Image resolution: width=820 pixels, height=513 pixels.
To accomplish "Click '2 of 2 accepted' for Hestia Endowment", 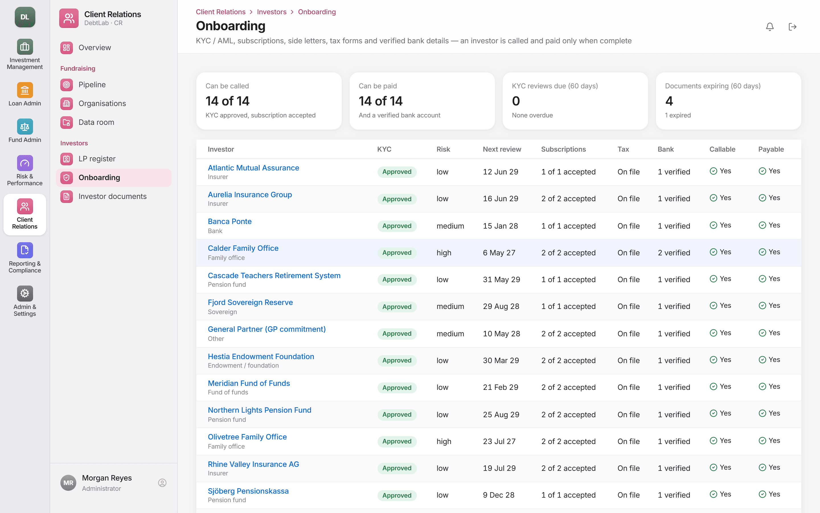I will (x=568, y=360).
